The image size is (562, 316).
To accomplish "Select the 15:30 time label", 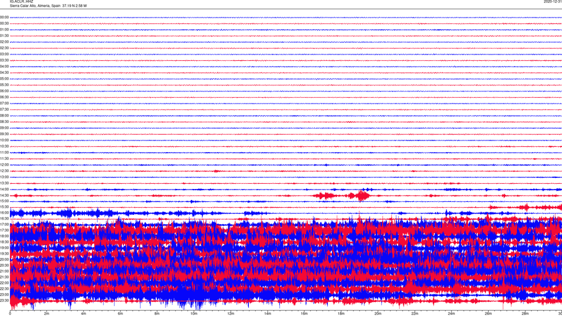I will pos(4,207).
